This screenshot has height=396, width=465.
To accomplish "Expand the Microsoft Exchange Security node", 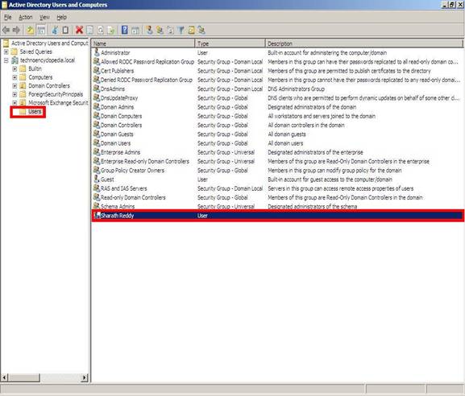I will click(x=15, y=103).
